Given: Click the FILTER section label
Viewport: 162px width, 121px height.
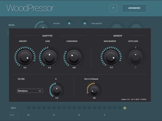Looking at the screenshot, I should [x=21, y=79].
